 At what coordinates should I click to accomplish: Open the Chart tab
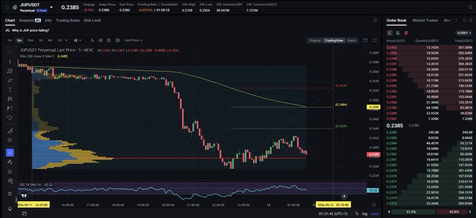[x=10, y=20]
